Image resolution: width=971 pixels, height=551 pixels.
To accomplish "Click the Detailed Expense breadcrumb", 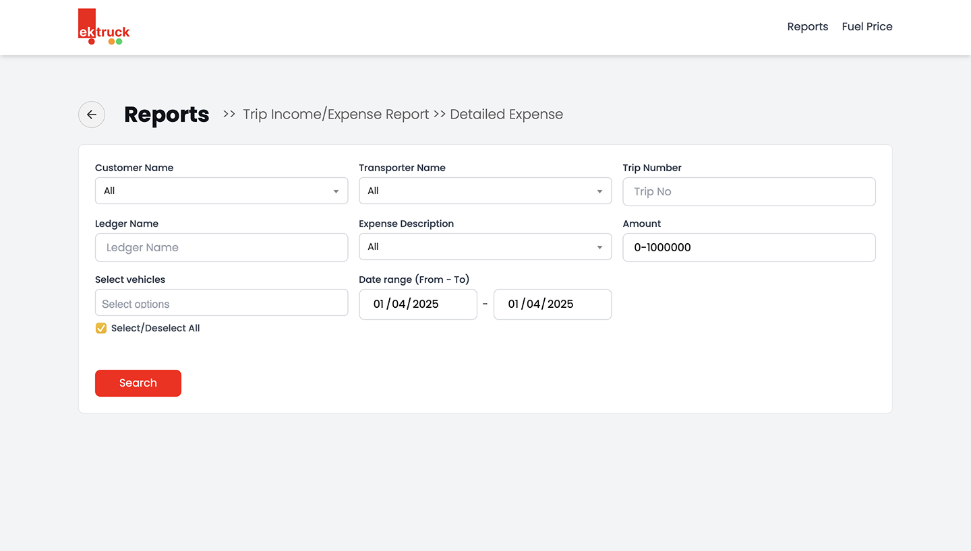I will [506, 115].
